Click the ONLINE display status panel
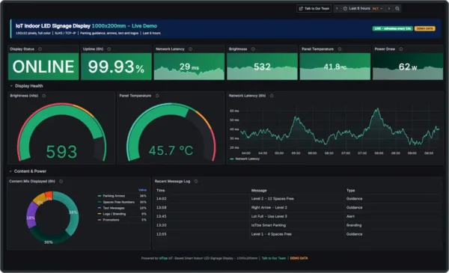 (x=43, y=67)
